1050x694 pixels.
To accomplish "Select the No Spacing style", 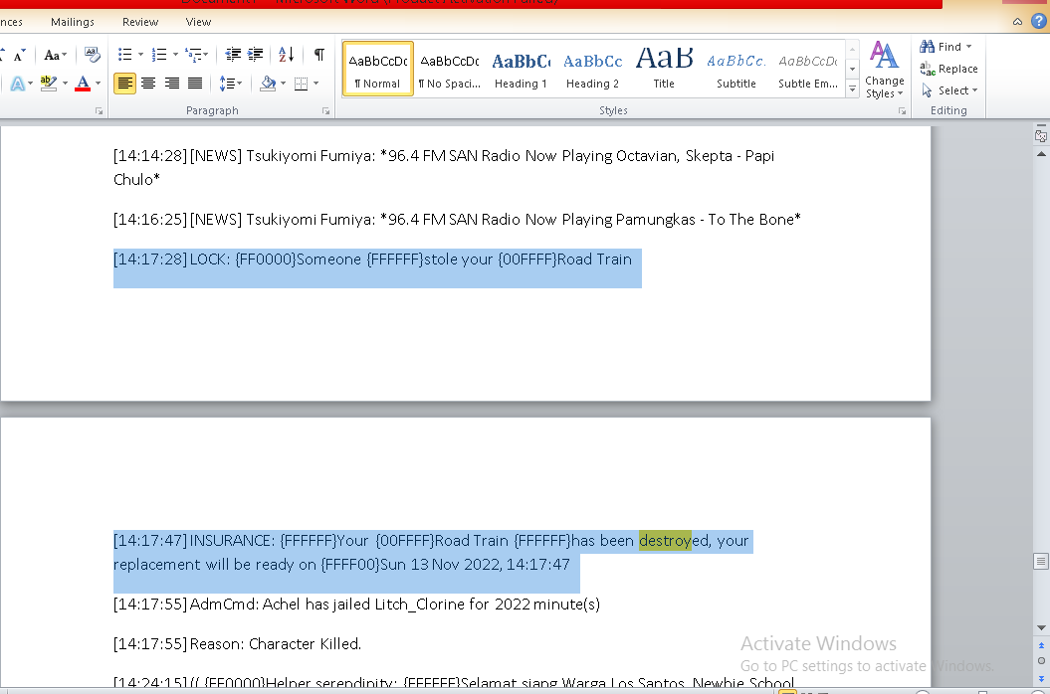I will click(x=450, y=69).
